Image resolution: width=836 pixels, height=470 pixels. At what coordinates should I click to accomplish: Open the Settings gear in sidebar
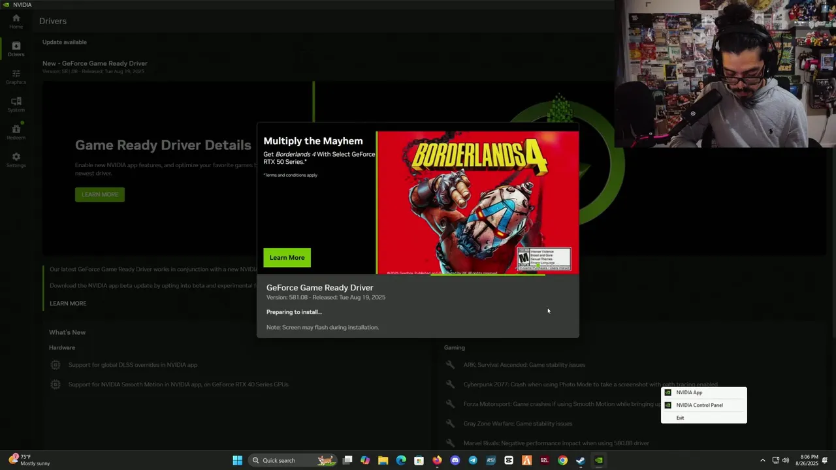16,160
